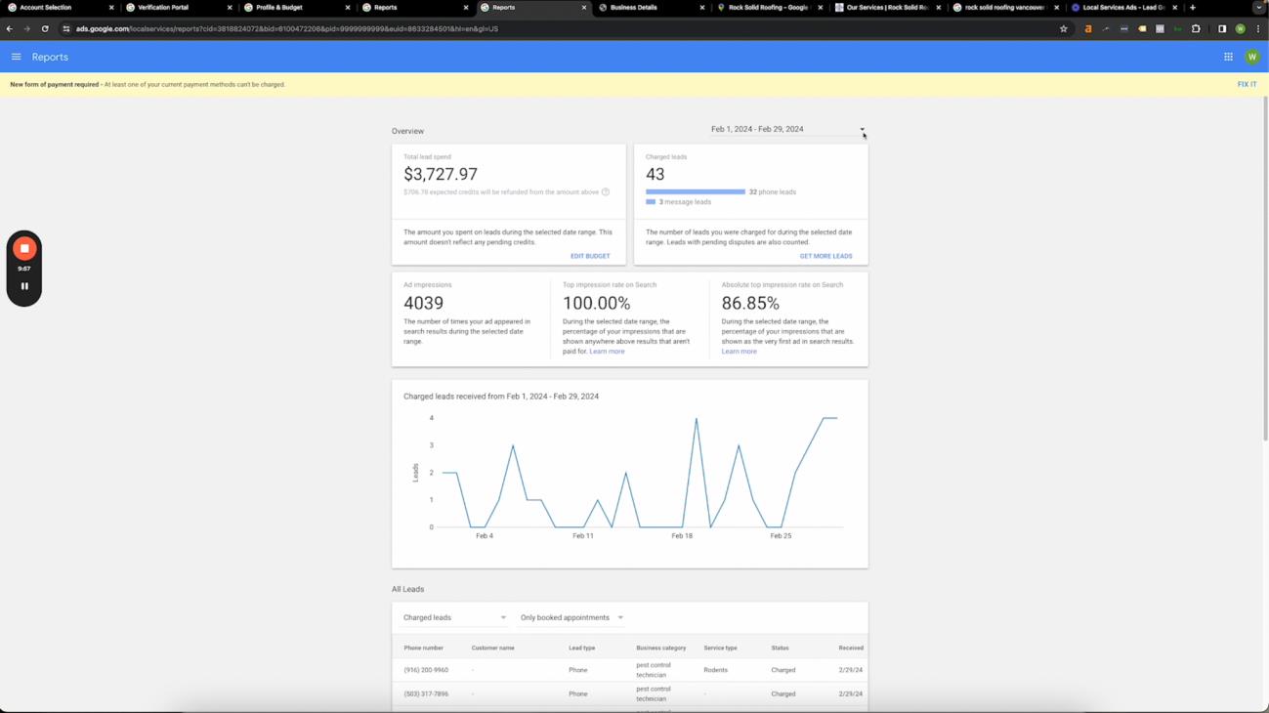Open the Charged leads filter dropdown

click(x=455, y=617)
